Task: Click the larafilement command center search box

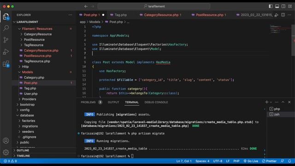Action: click(x=153, y=6)
